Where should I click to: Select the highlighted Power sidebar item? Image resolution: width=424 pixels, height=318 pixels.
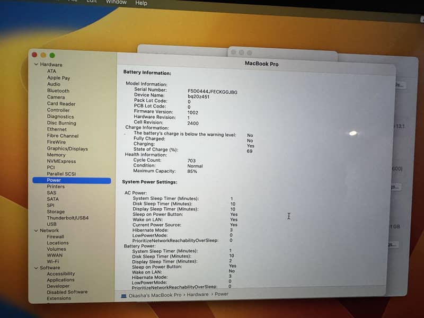tap(54, 180)
